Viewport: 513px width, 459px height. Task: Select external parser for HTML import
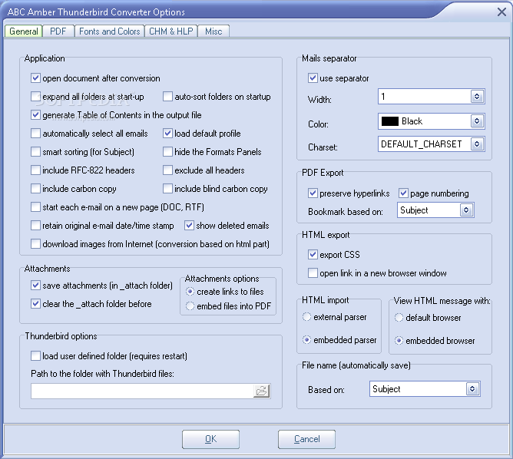coord(306,317)
